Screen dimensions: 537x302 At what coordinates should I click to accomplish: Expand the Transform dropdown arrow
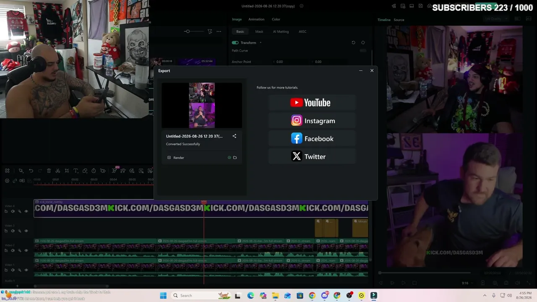click(261, 42)
